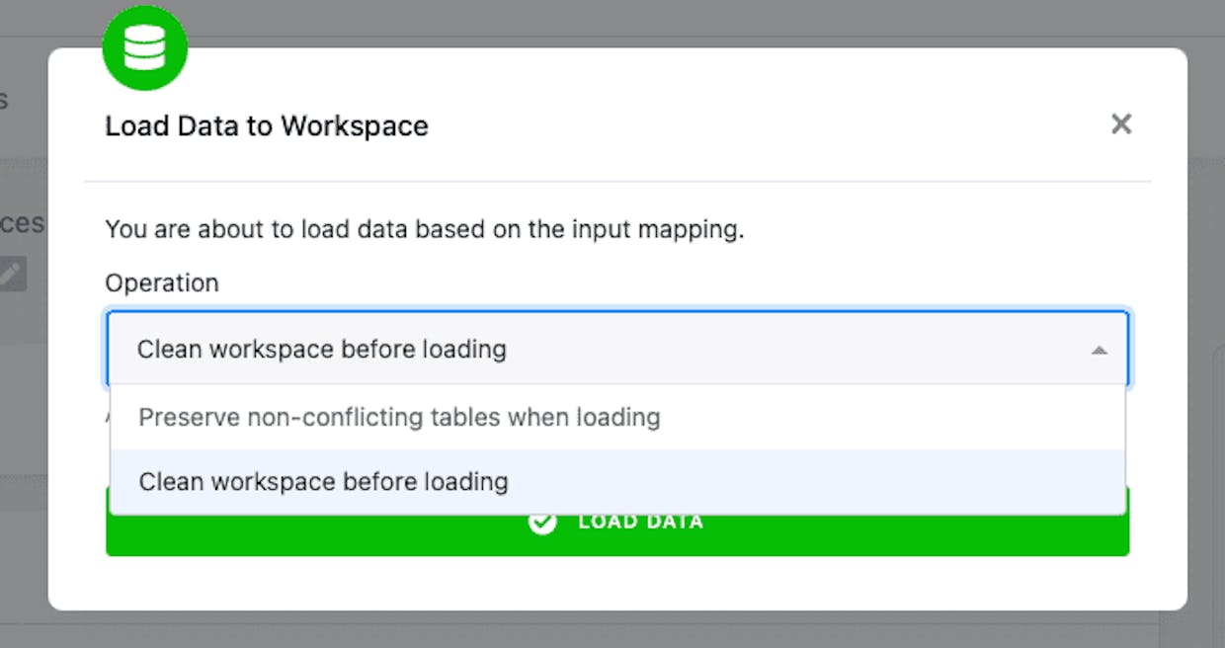Close the Load Data to Workspace dialog

tap(1121, 124)
